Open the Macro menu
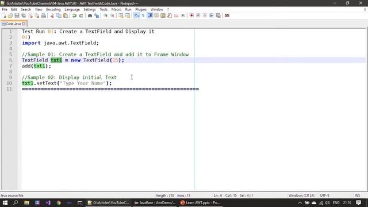This screenshot has height=207, width=368. [x=116, y=9]
